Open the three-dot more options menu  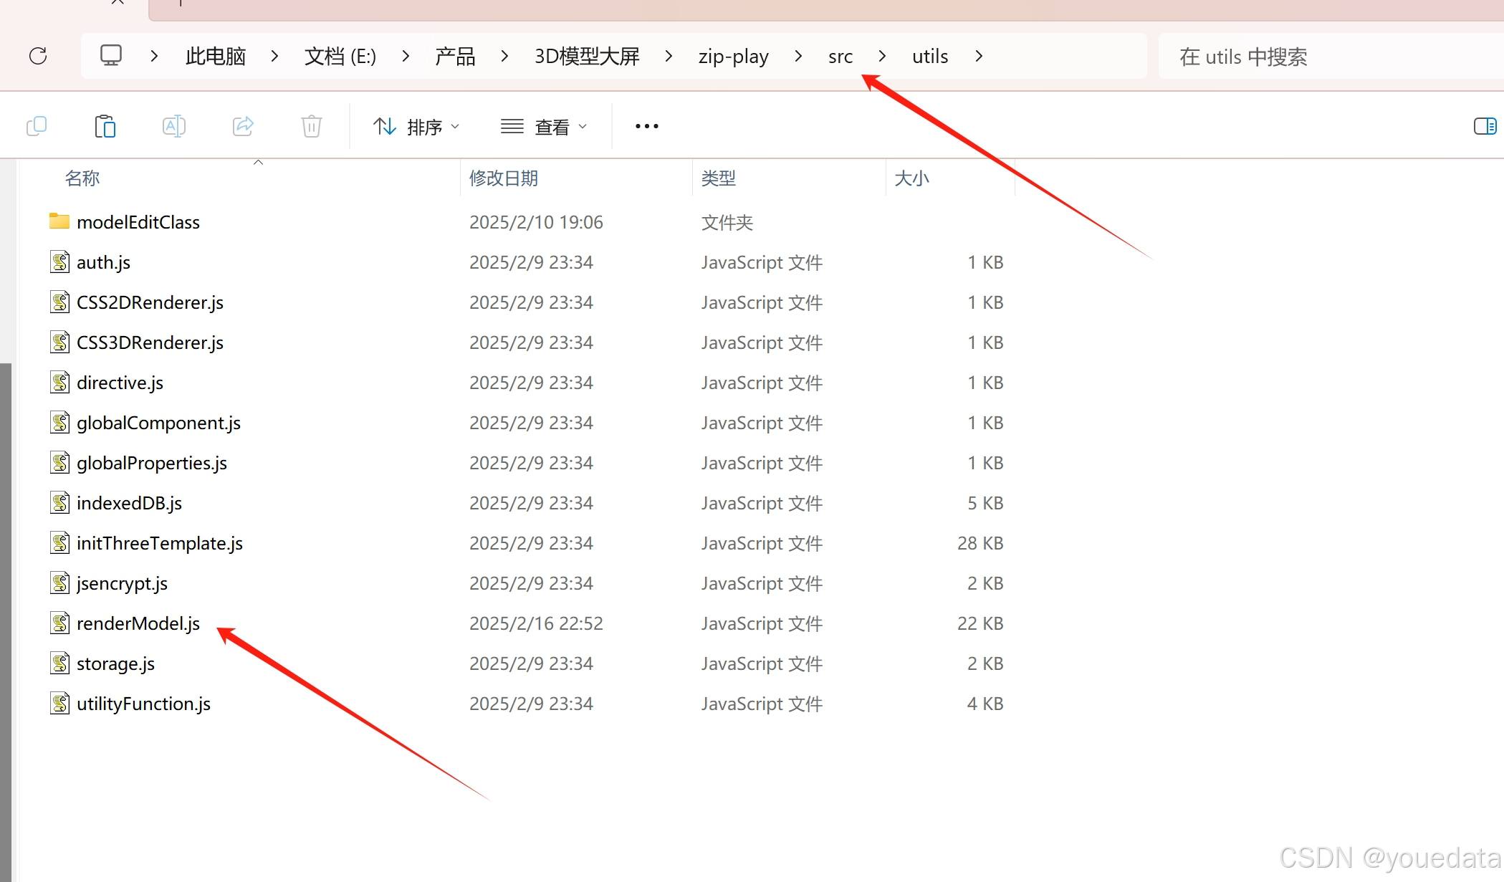pyautogui.click(x=646, y=126)
